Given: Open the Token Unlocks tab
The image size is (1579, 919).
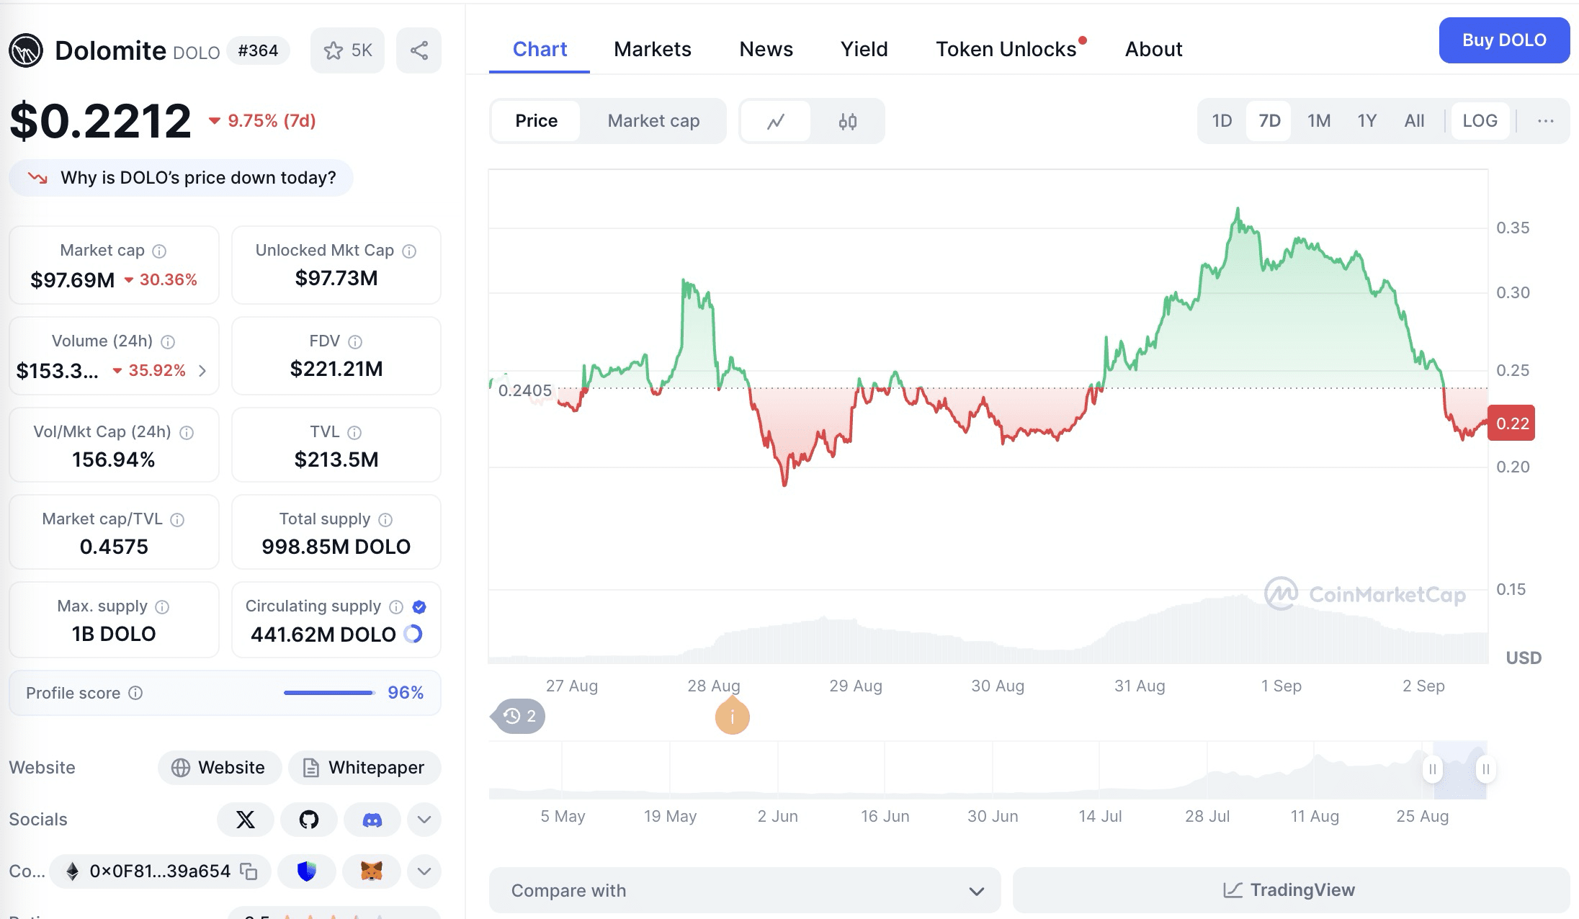Looking at the screenshot, I should click(x=1006, y=49).
